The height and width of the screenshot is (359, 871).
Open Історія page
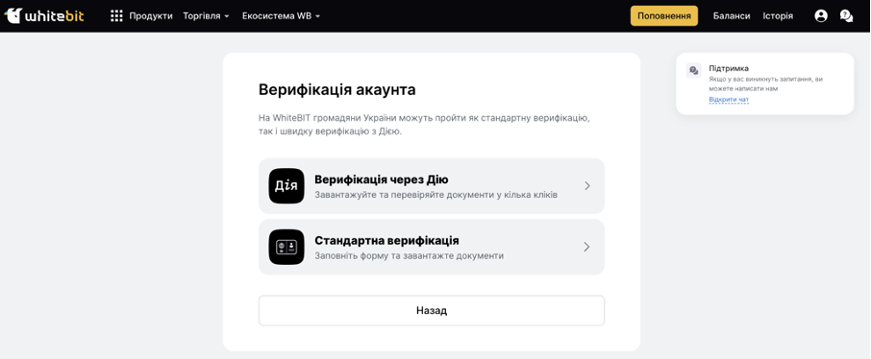tap(778, 16)
